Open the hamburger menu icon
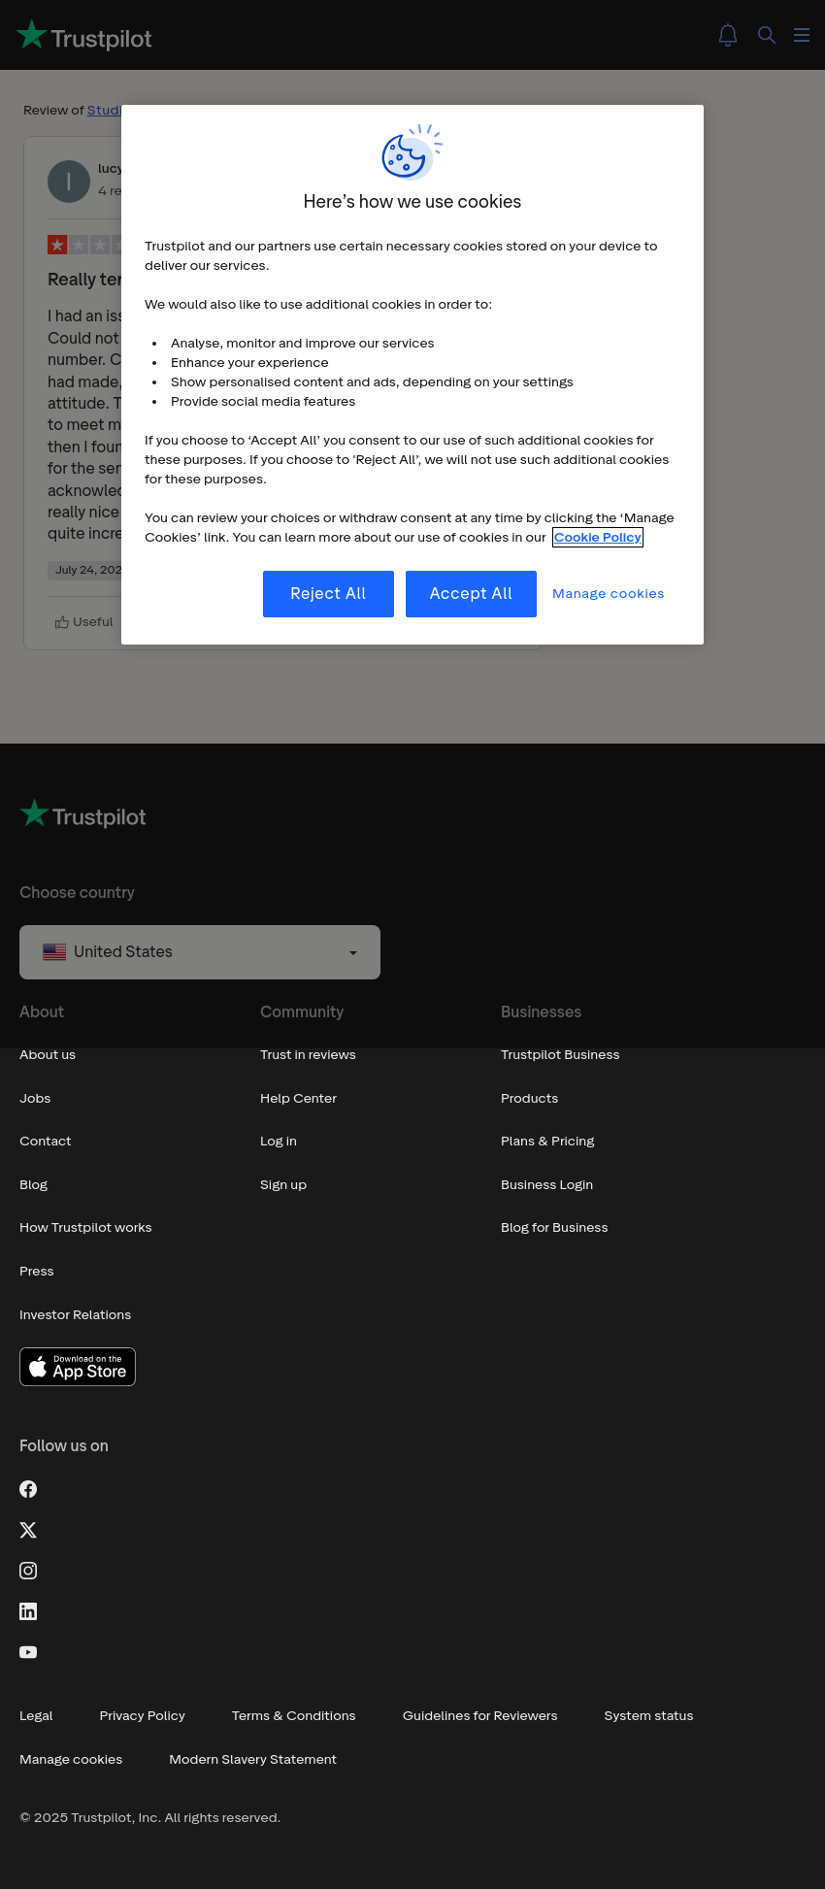 pyautogui.click(x=802, y=35)
